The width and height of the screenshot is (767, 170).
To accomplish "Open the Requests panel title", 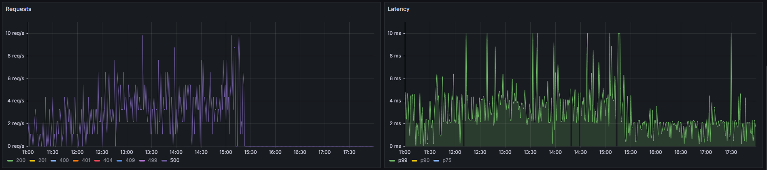I will pyautogui.click(x=19, y=9).
